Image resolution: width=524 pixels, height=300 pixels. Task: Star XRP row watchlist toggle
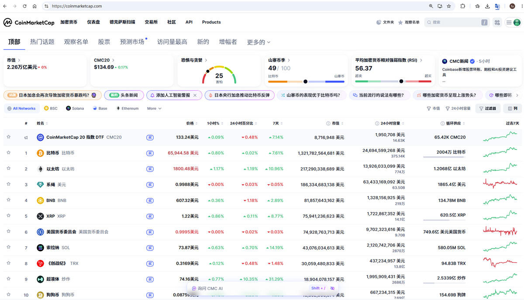click(x=8, y=216)
